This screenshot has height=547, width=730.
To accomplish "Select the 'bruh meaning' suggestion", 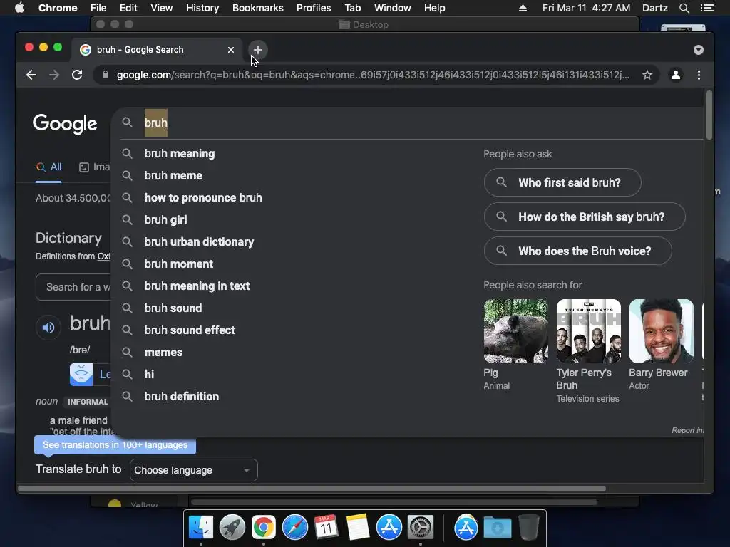I will tap(180, 154).
